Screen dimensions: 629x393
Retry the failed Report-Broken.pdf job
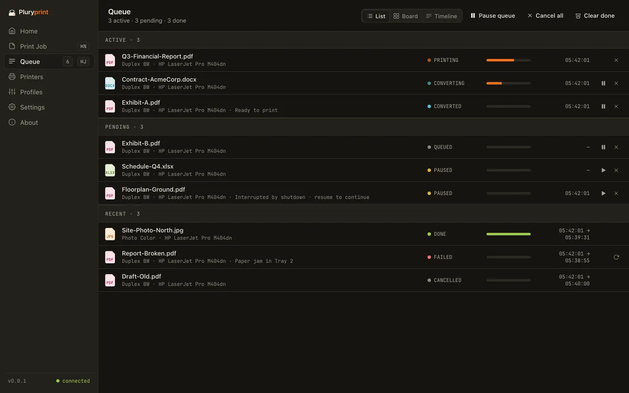click(616, 257)
